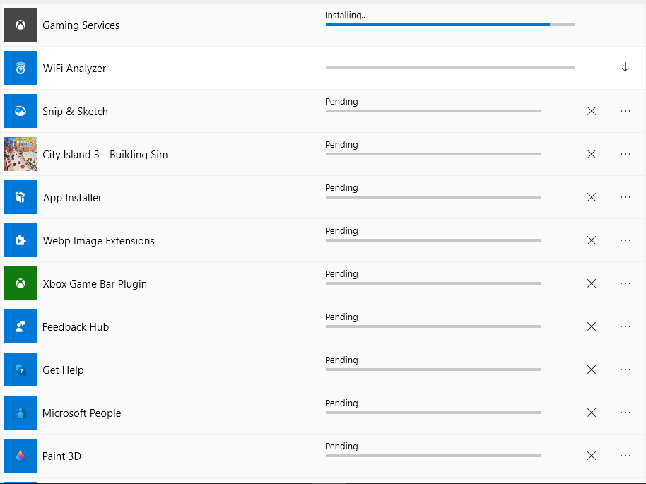Click the Microsoft People app icon

(20, 413)
